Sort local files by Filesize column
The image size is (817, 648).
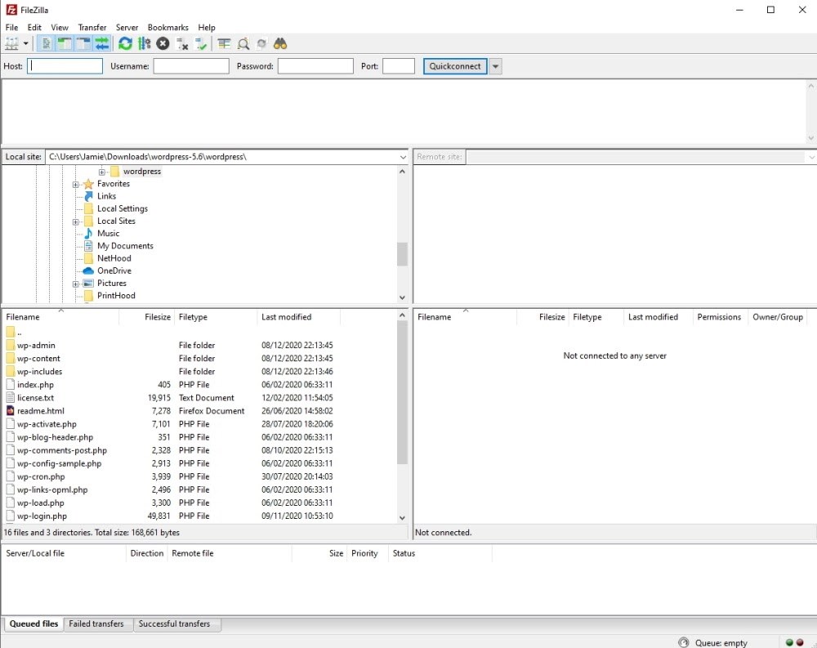pyautogui.click(x=146, y=317)
